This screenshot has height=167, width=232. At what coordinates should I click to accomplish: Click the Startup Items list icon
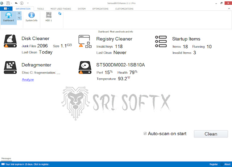coord(161,41)
